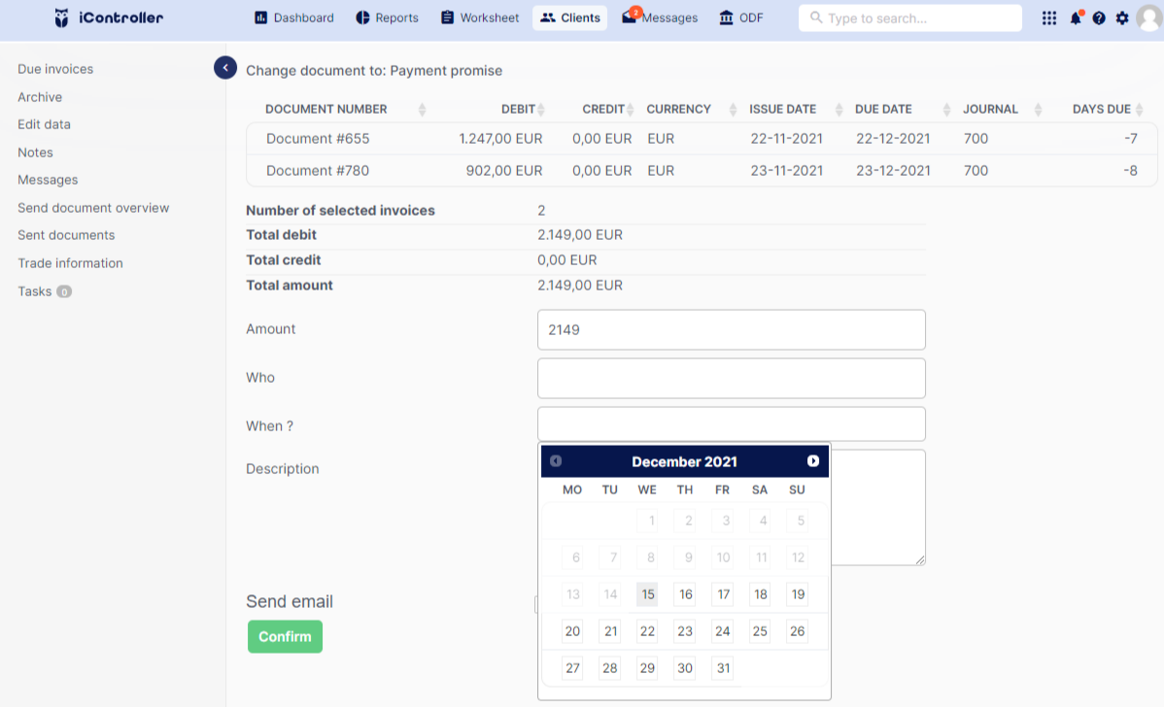Image resolution: width=1164 pixels, height=707 pixels.
Task: Pick December 19 in the calendar
Action: pos(798,594)
